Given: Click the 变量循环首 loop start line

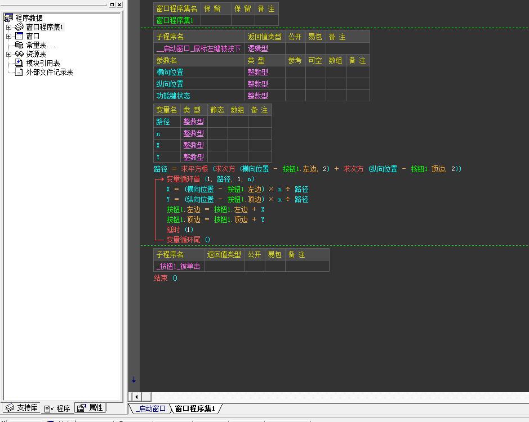Looking at the screenshot, I should tap(210, 179).
